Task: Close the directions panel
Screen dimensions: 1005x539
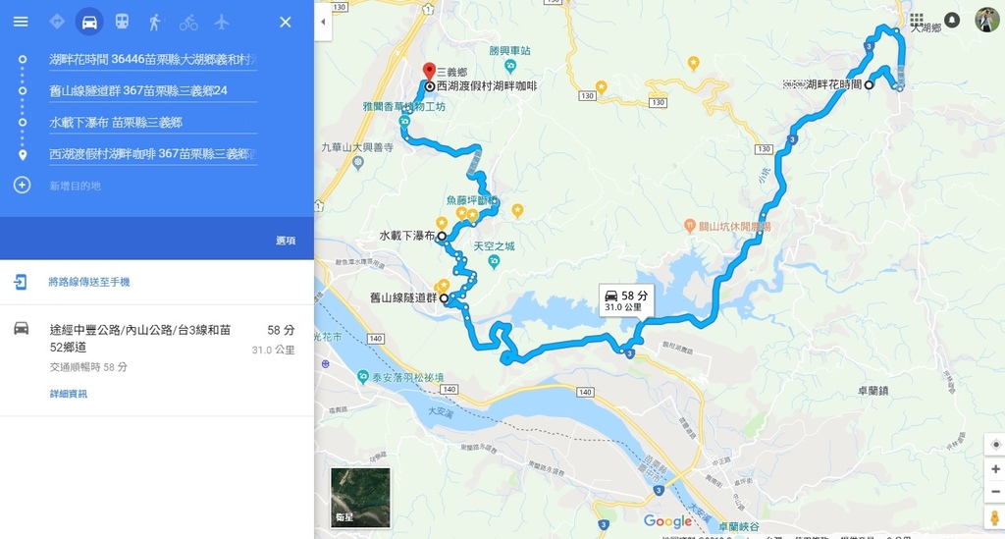Action: click(x=286, y=23)
